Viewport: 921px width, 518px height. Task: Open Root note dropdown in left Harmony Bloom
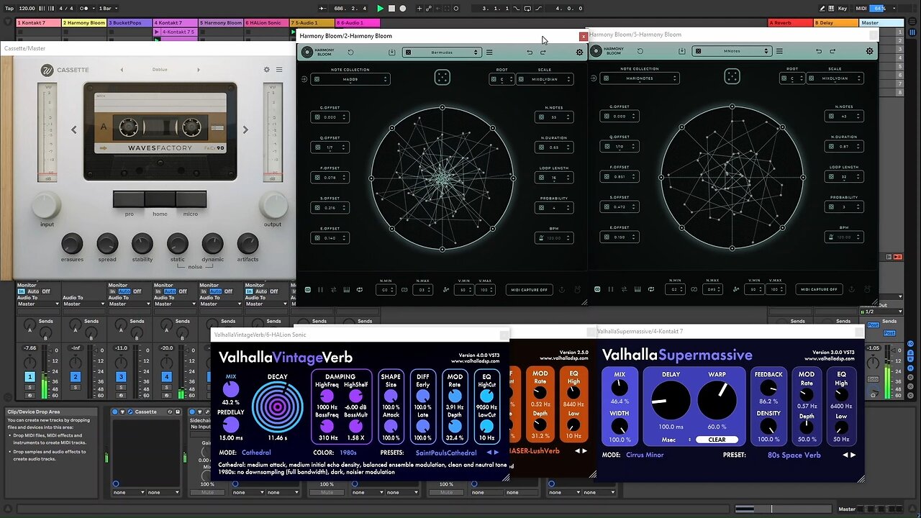502,79
